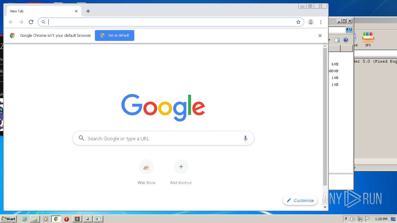Click the Chrome page scrollbar down arrow
Screen dimensions: 397x223
pos(325,207)
